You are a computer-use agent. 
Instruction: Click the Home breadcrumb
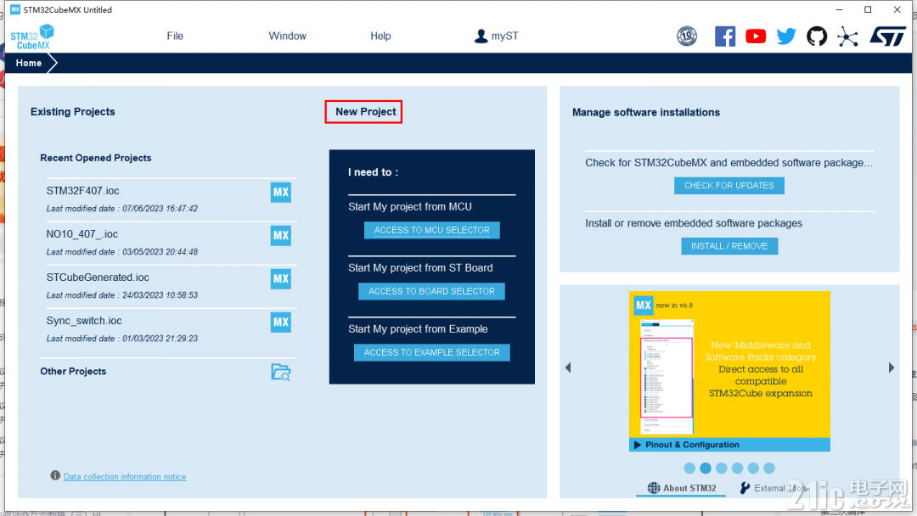29,63
